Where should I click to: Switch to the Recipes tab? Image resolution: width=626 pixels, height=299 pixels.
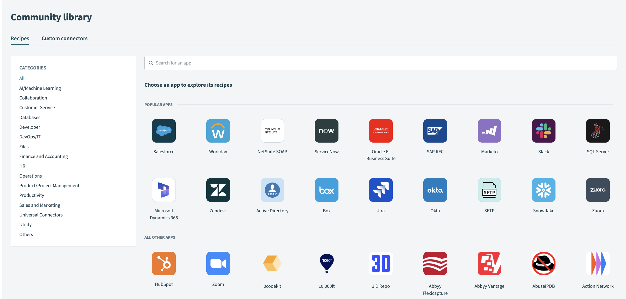(x=20, y=38)
